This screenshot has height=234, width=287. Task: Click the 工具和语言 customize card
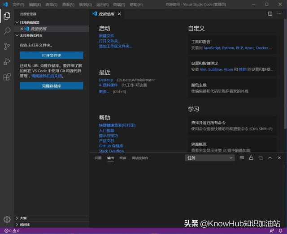(232, 45)
